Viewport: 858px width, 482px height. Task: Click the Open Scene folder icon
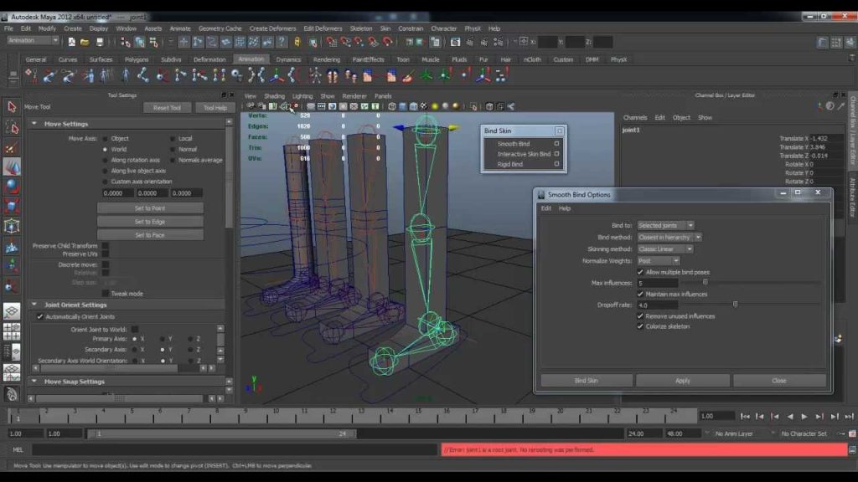point(85,42)
